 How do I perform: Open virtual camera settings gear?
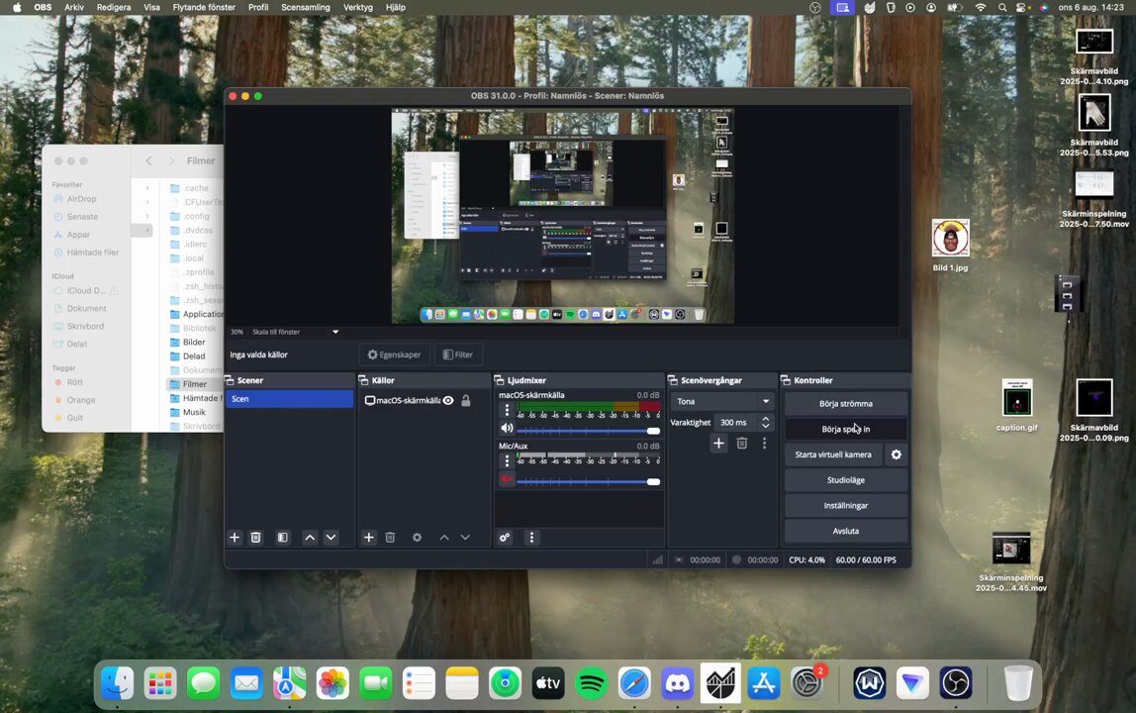pyautogui.click(x=897, y=455)
